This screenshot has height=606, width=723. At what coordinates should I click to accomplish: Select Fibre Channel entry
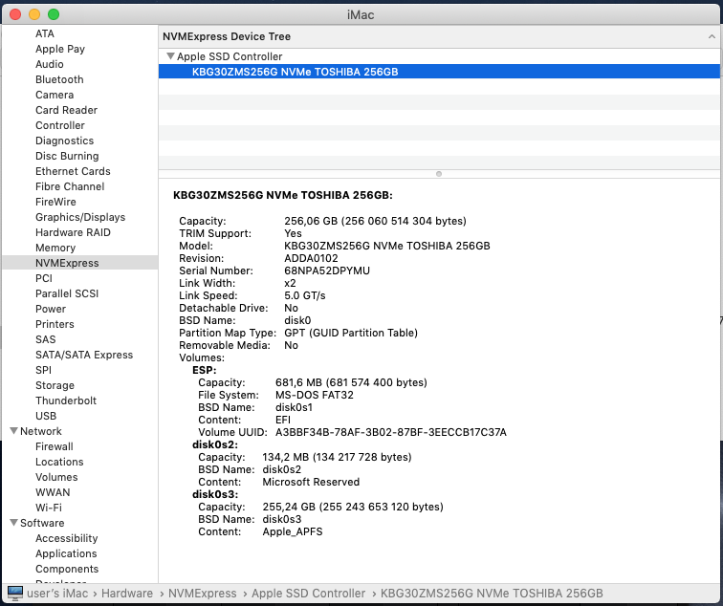[x=70, y=186]
